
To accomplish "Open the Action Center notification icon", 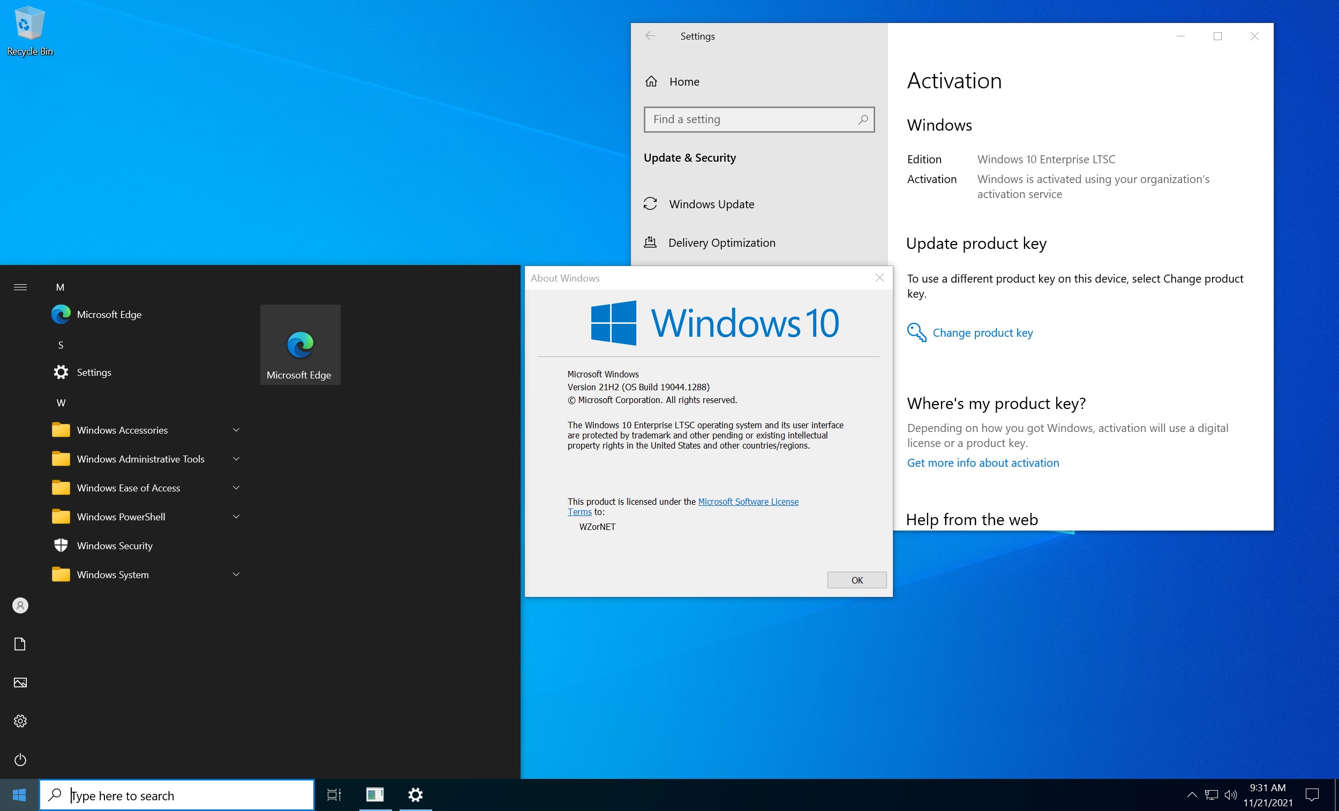I will click(x=1312, y=795).
